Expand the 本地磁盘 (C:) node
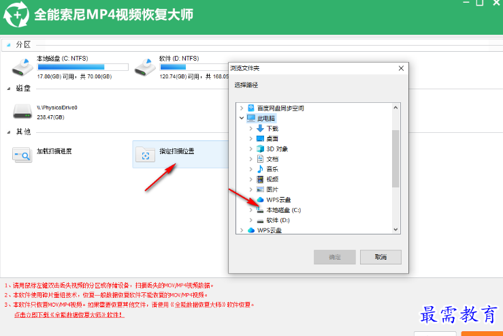Screen dimensions: 503x336 tap(251, 210)
